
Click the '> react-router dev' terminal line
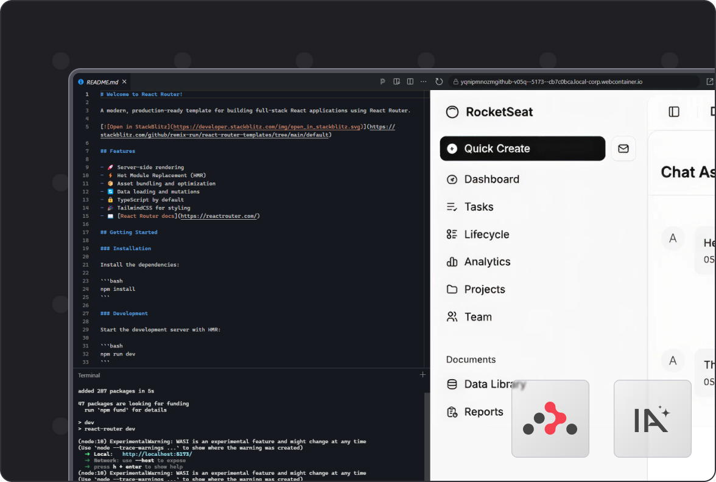[107, 429]
